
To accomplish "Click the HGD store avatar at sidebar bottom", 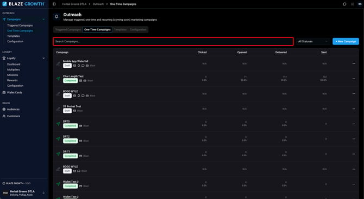I will pos(5,193).
